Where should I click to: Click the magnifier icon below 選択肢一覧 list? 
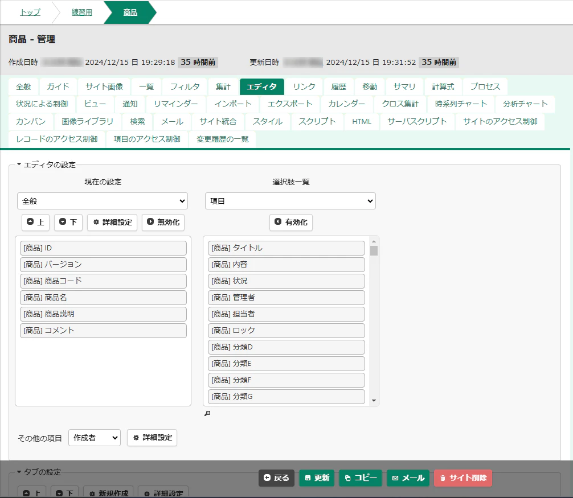(207, 413)
